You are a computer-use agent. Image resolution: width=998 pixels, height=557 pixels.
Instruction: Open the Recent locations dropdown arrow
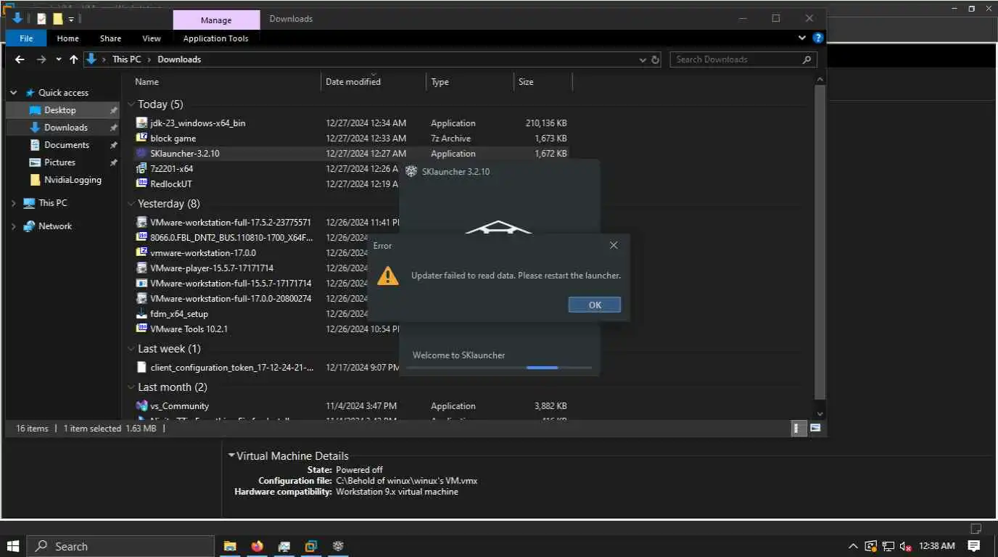(59, 59)
